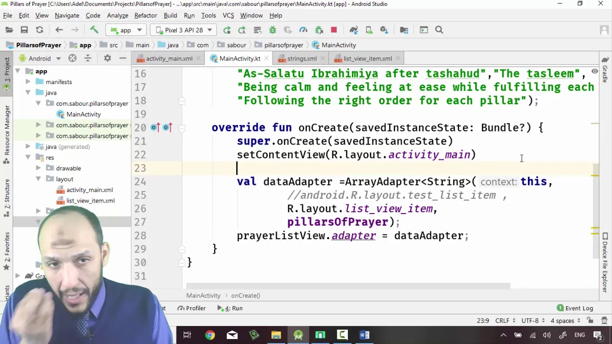Image resolution: width=612 pixels, height=344 pixels.
Task: Open the Resource Manager side tab
Action: pos(7,135)
